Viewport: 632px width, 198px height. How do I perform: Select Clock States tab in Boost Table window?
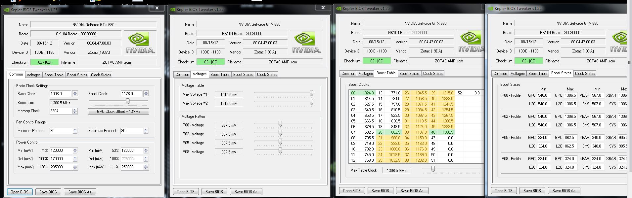click(433, 74)
